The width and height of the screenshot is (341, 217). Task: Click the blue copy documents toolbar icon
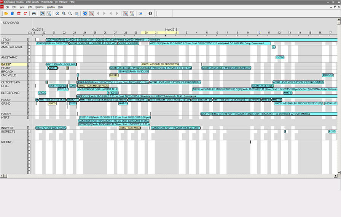click(13, 13)
